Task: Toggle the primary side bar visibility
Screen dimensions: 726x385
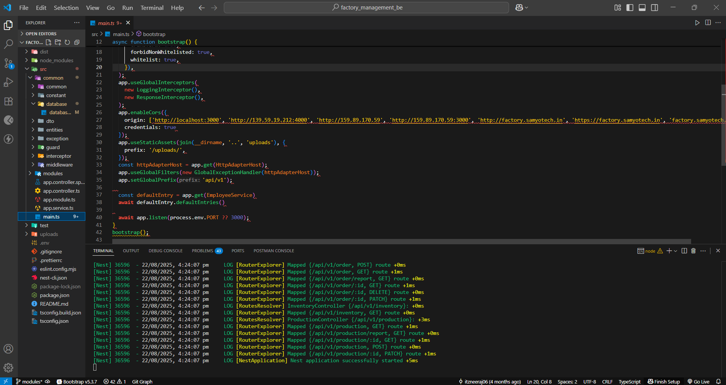Action: point(630,8)
